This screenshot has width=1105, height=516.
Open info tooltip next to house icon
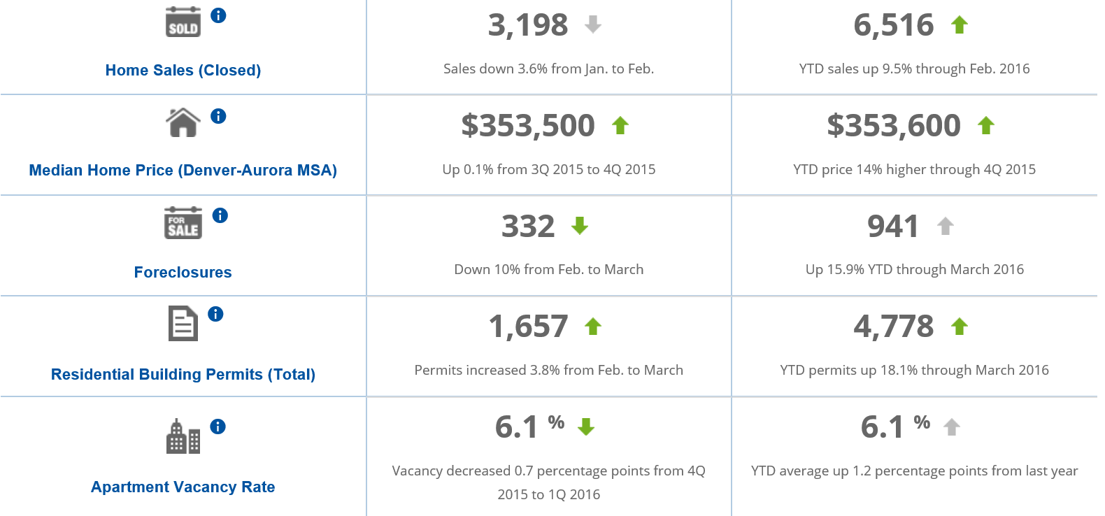(x=218, y=116)
